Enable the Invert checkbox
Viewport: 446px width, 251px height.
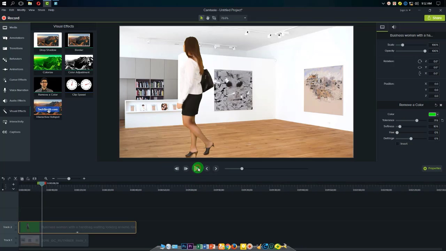pyautogui.click(x=398, y=144)
